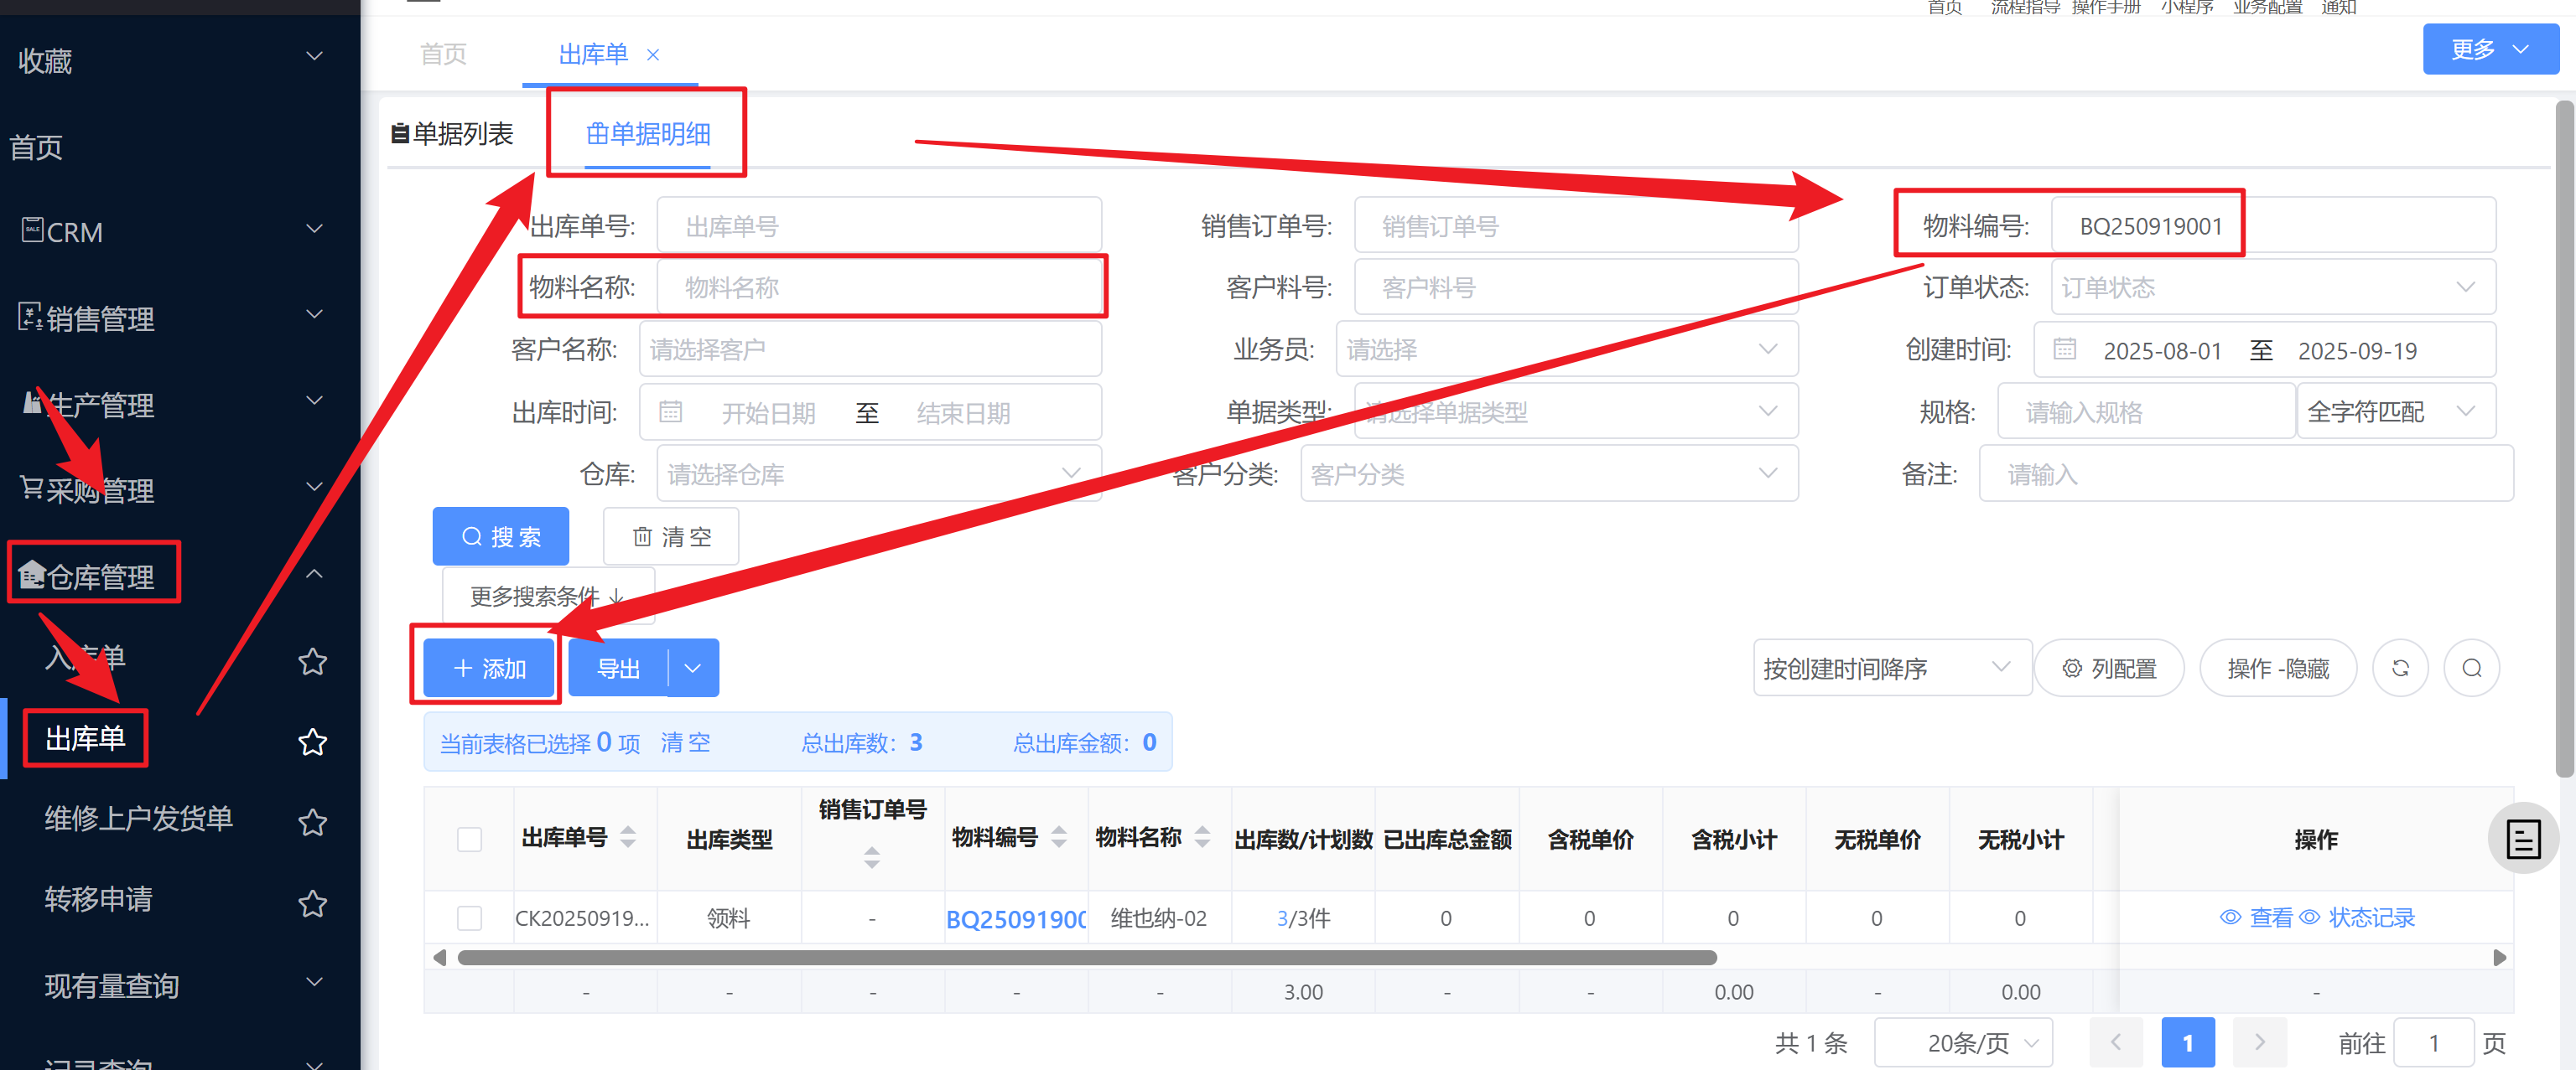Open the floating document icon at right edge

pos(2523,838)
